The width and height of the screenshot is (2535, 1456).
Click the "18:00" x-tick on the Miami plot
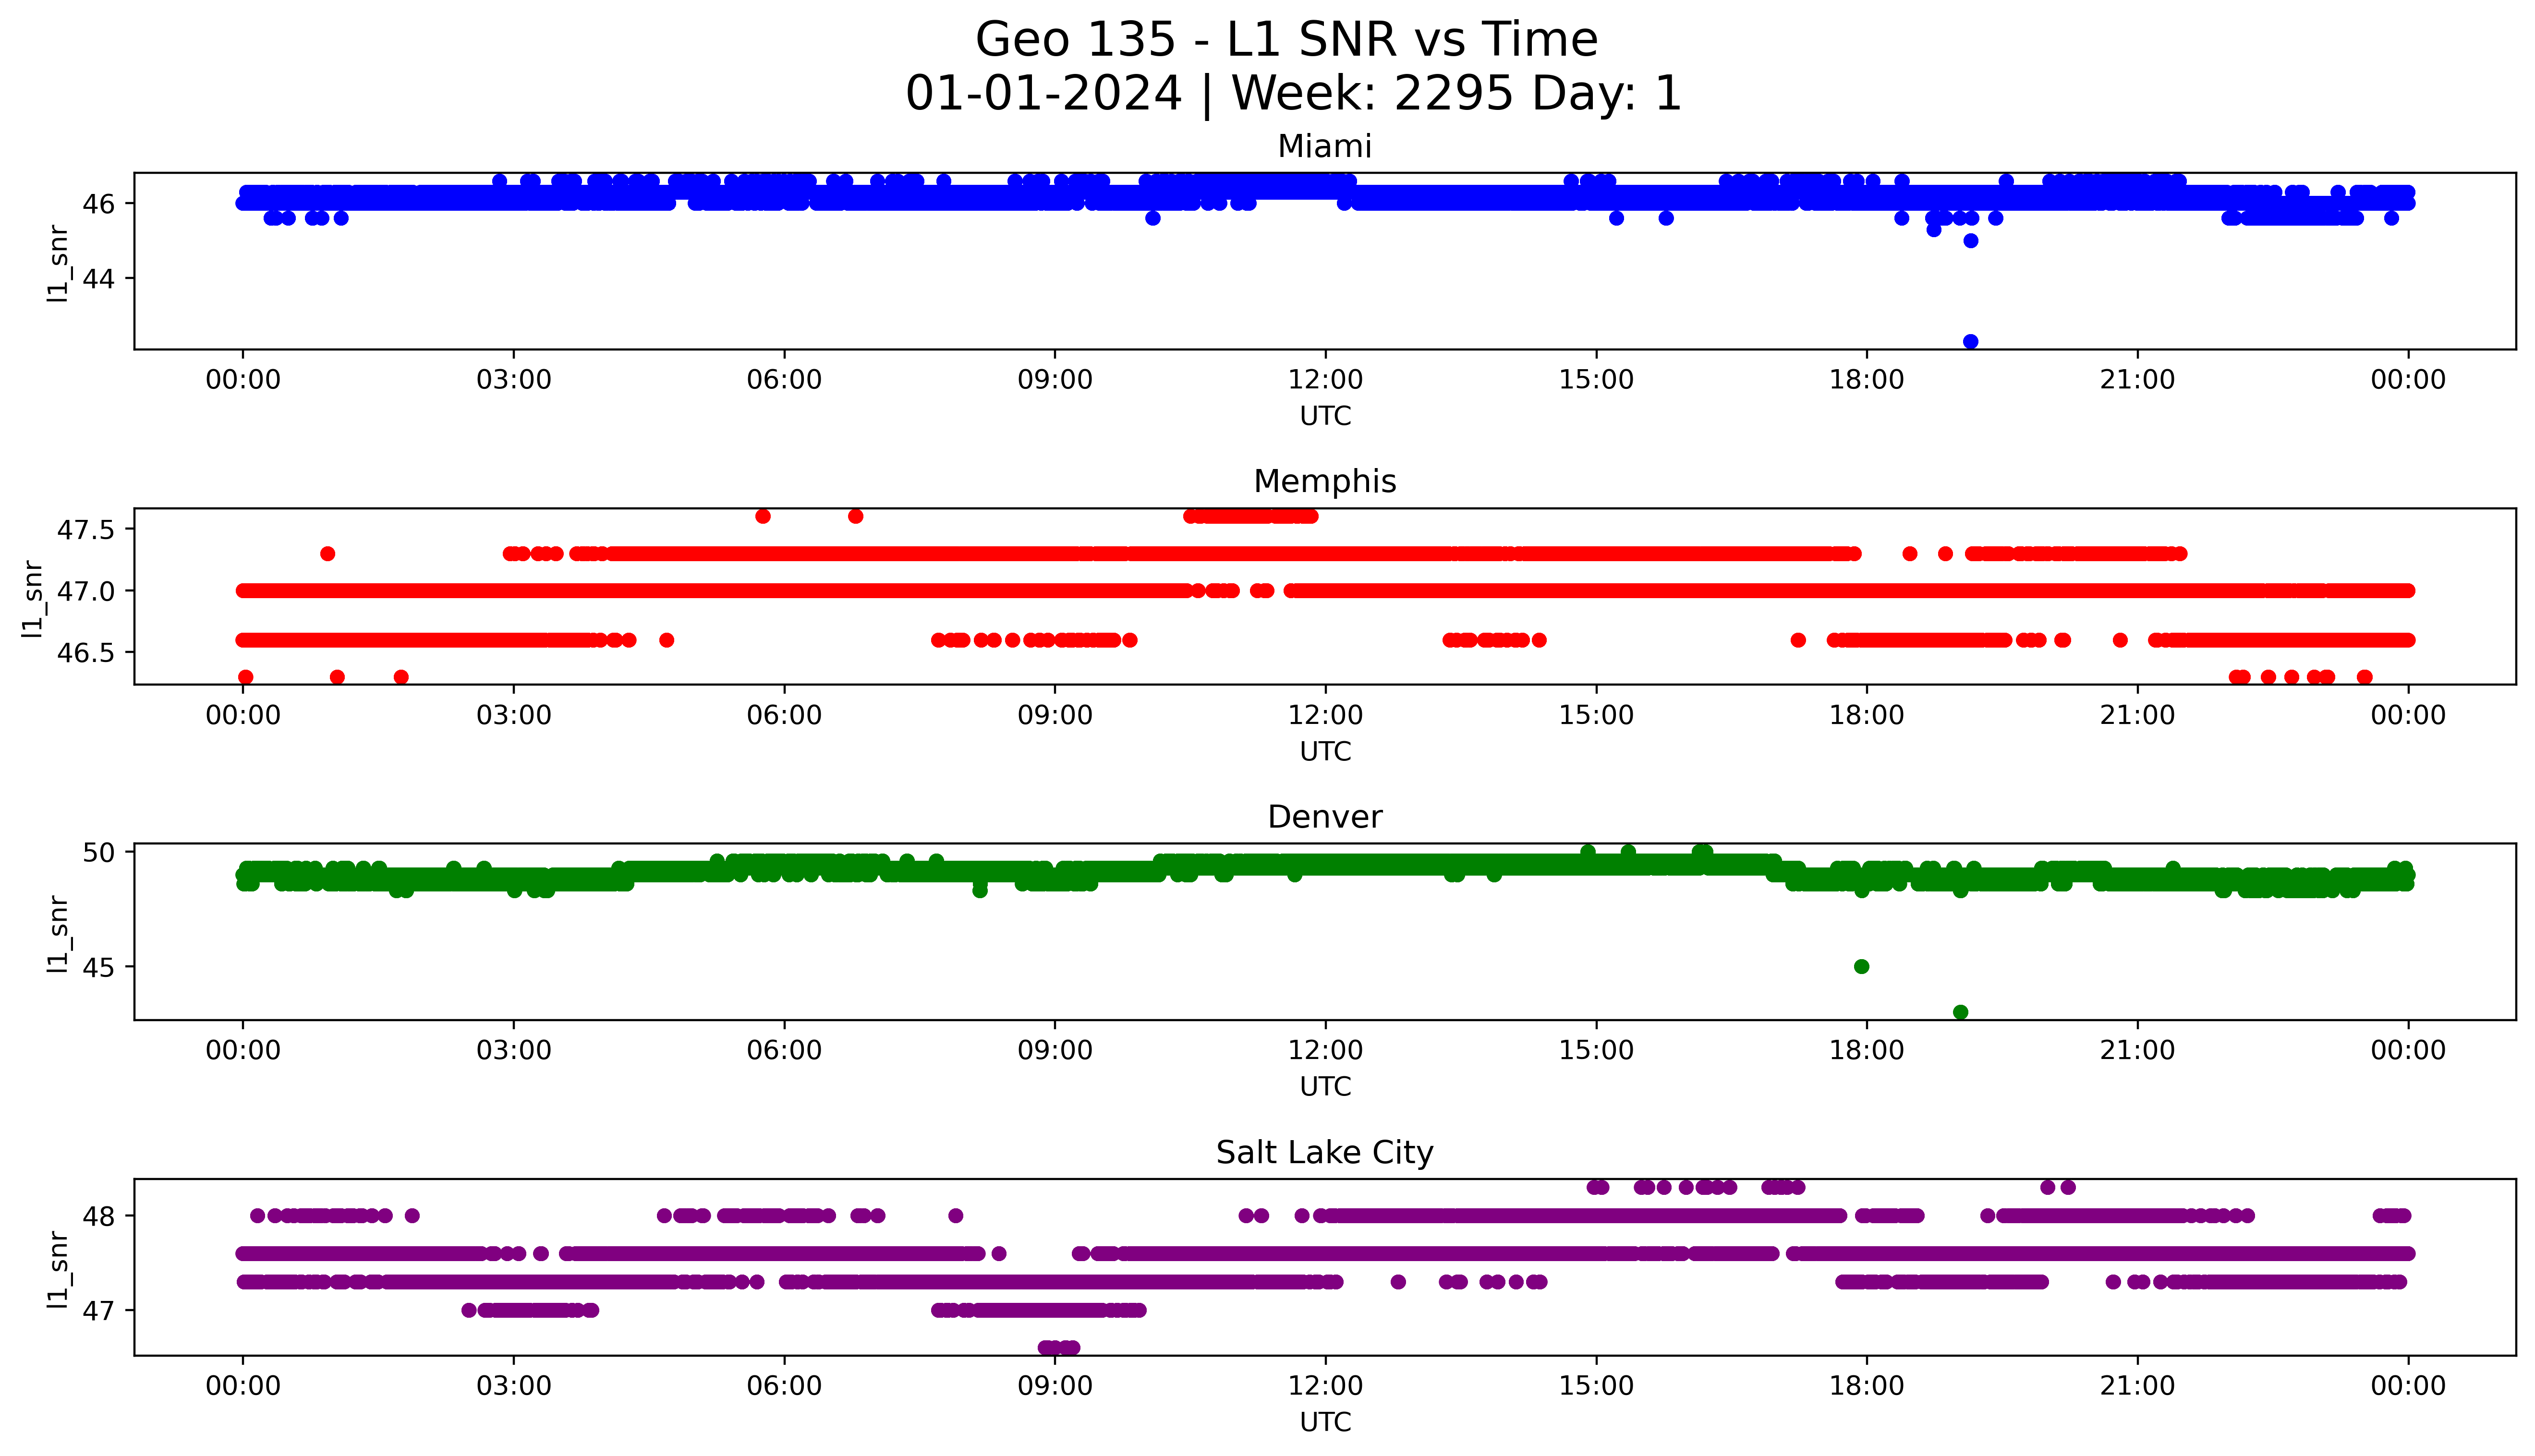(x=1867, y=380)
